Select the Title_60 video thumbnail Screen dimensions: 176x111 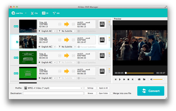click(x=28, y=26)
